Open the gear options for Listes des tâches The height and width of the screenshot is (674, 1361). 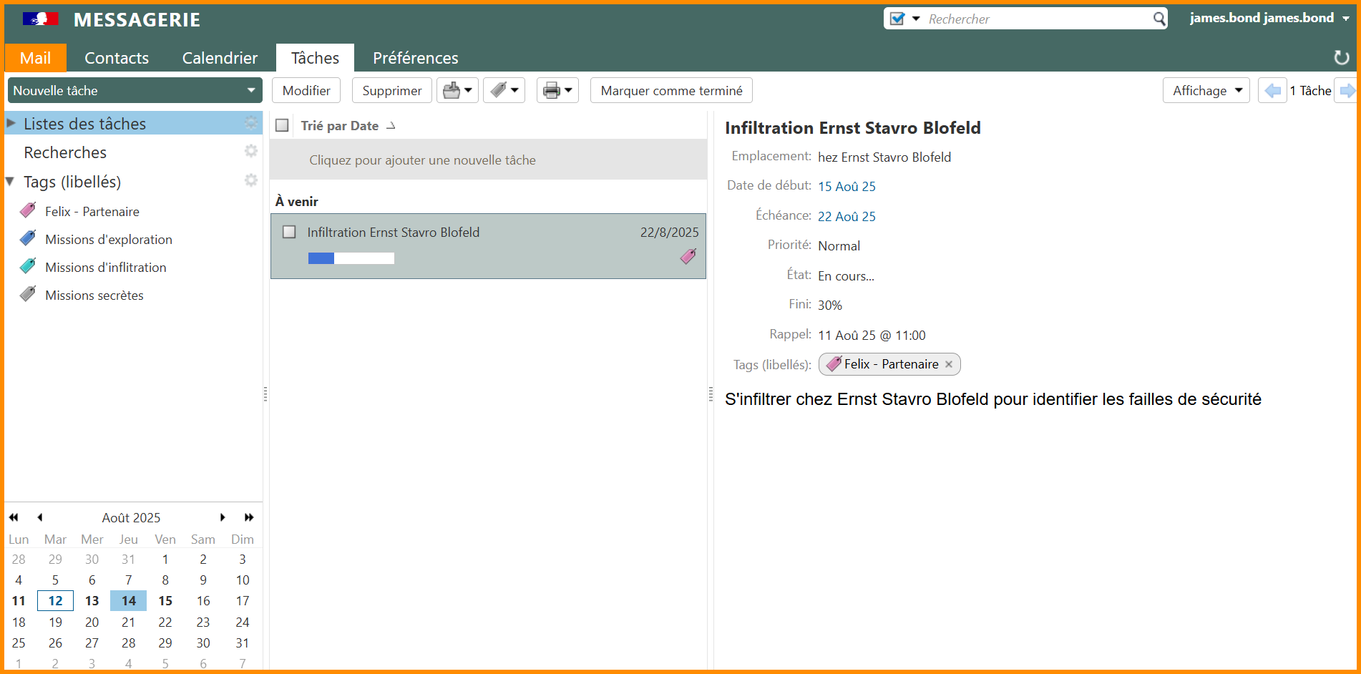click(x=250, y=123)
